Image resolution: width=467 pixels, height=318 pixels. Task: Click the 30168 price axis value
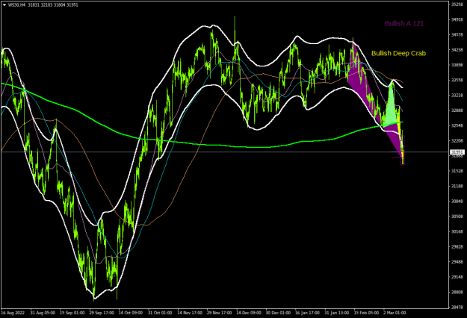coord(457,231)
